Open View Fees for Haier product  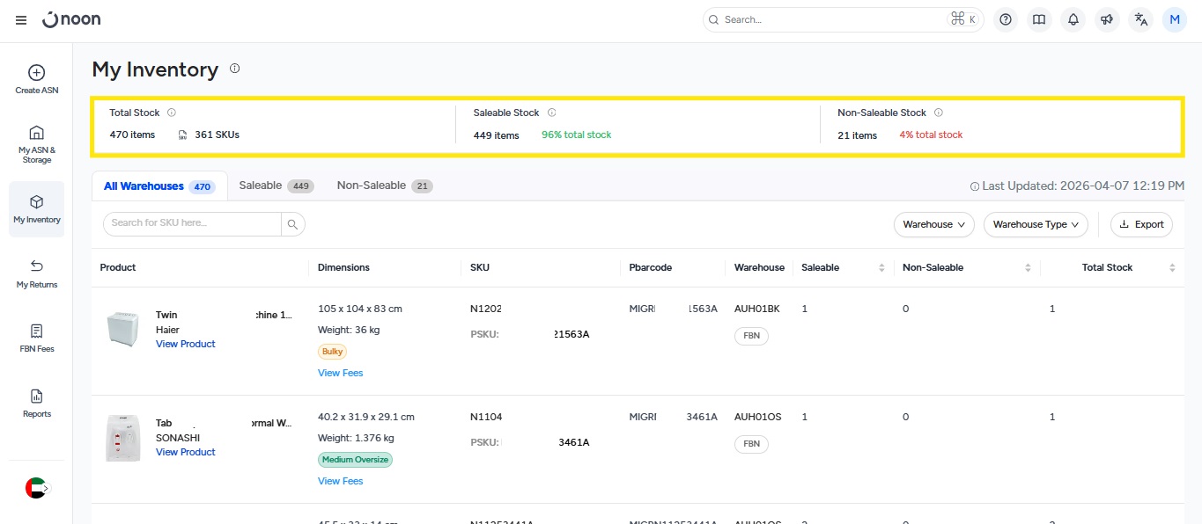(340, 373)
